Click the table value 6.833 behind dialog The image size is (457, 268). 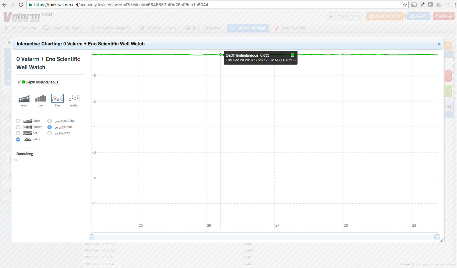249,250
